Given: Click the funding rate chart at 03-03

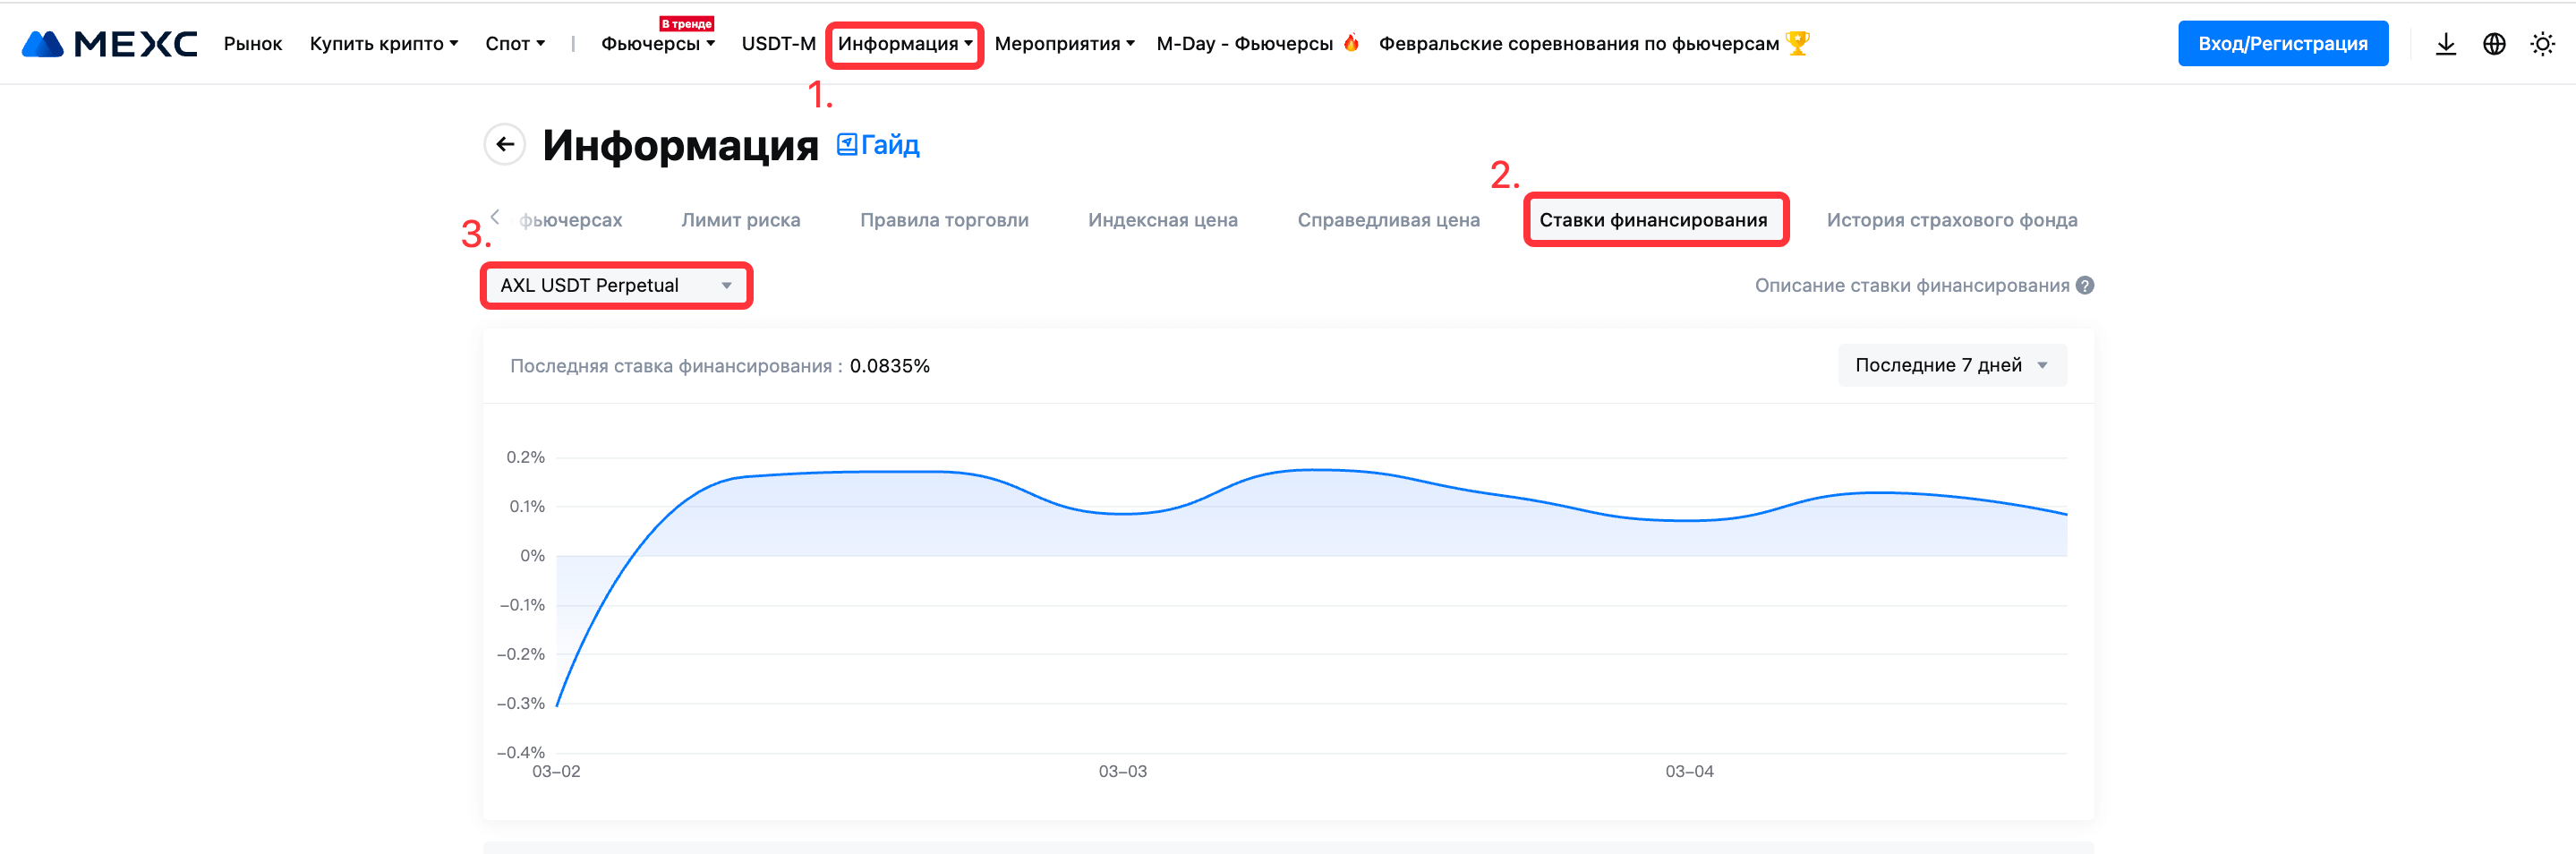Looking at the screenshot, I should (x=1123, y=513).
